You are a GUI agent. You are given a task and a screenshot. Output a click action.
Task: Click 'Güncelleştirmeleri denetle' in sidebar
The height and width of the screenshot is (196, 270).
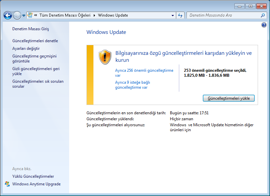pos(35,41)
